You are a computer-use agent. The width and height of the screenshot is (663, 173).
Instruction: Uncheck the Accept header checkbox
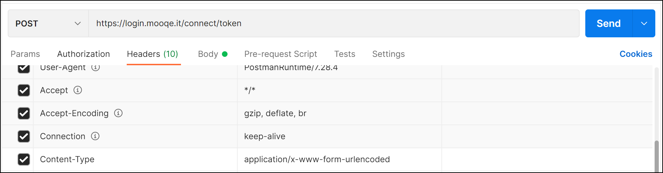(24, 90)
